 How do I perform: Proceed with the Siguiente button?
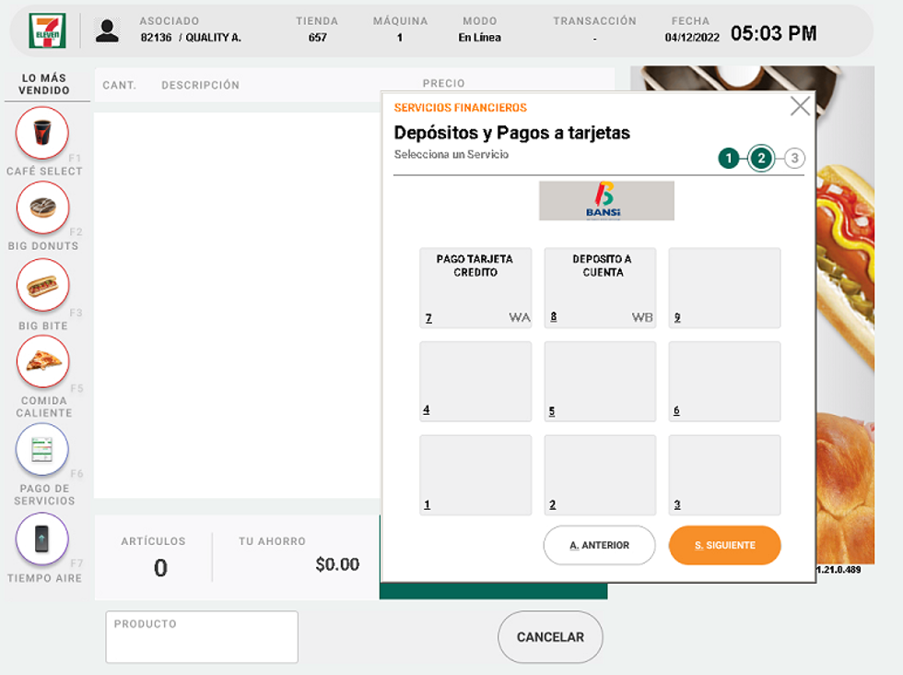724,545
